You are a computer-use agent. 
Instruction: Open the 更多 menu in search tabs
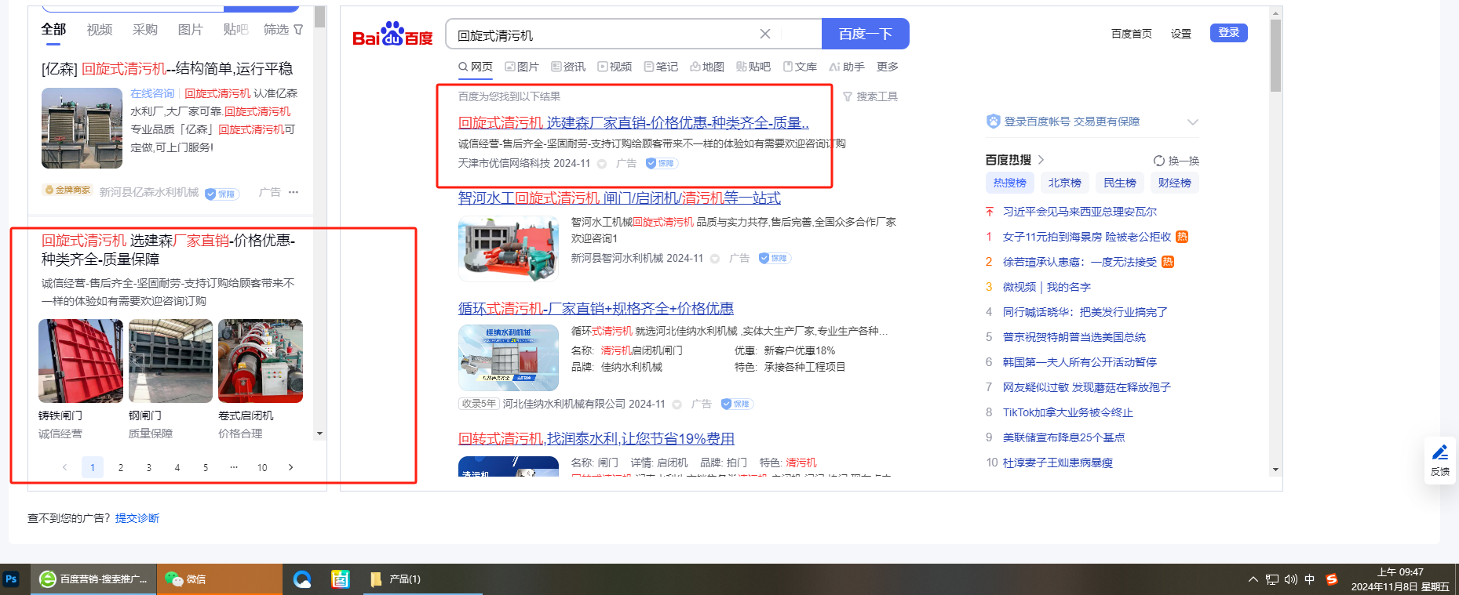pyautogui.click(x=887, y=67)
